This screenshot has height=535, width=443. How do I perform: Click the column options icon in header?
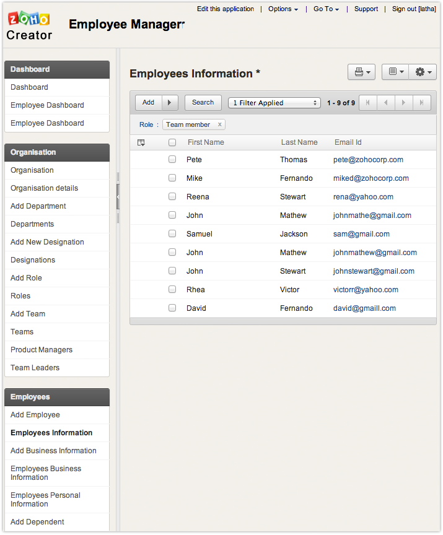click(x=141, y=142)
